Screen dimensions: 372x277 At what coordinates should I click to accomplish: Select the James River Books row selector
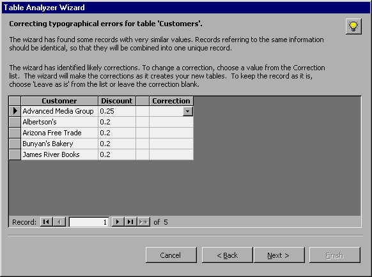[15, 154]
